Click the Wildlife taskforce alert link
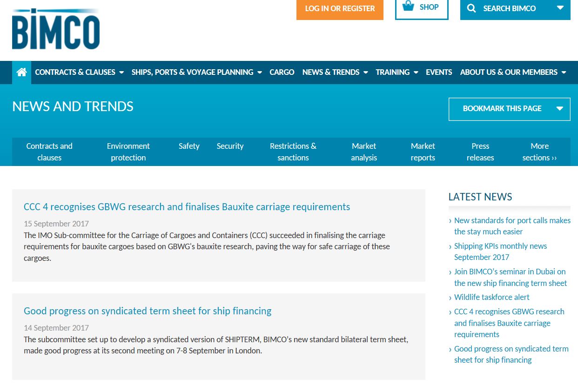This screenshot has height=385, width=578. click(492, 297)
